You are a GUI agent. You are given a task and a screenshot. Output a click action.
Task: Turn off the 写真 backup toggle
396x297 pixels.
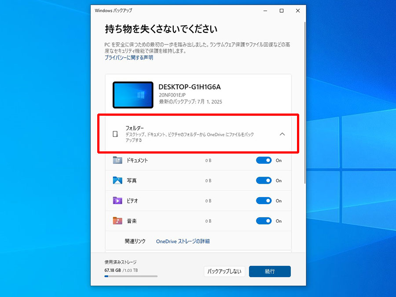pos(264,180)
